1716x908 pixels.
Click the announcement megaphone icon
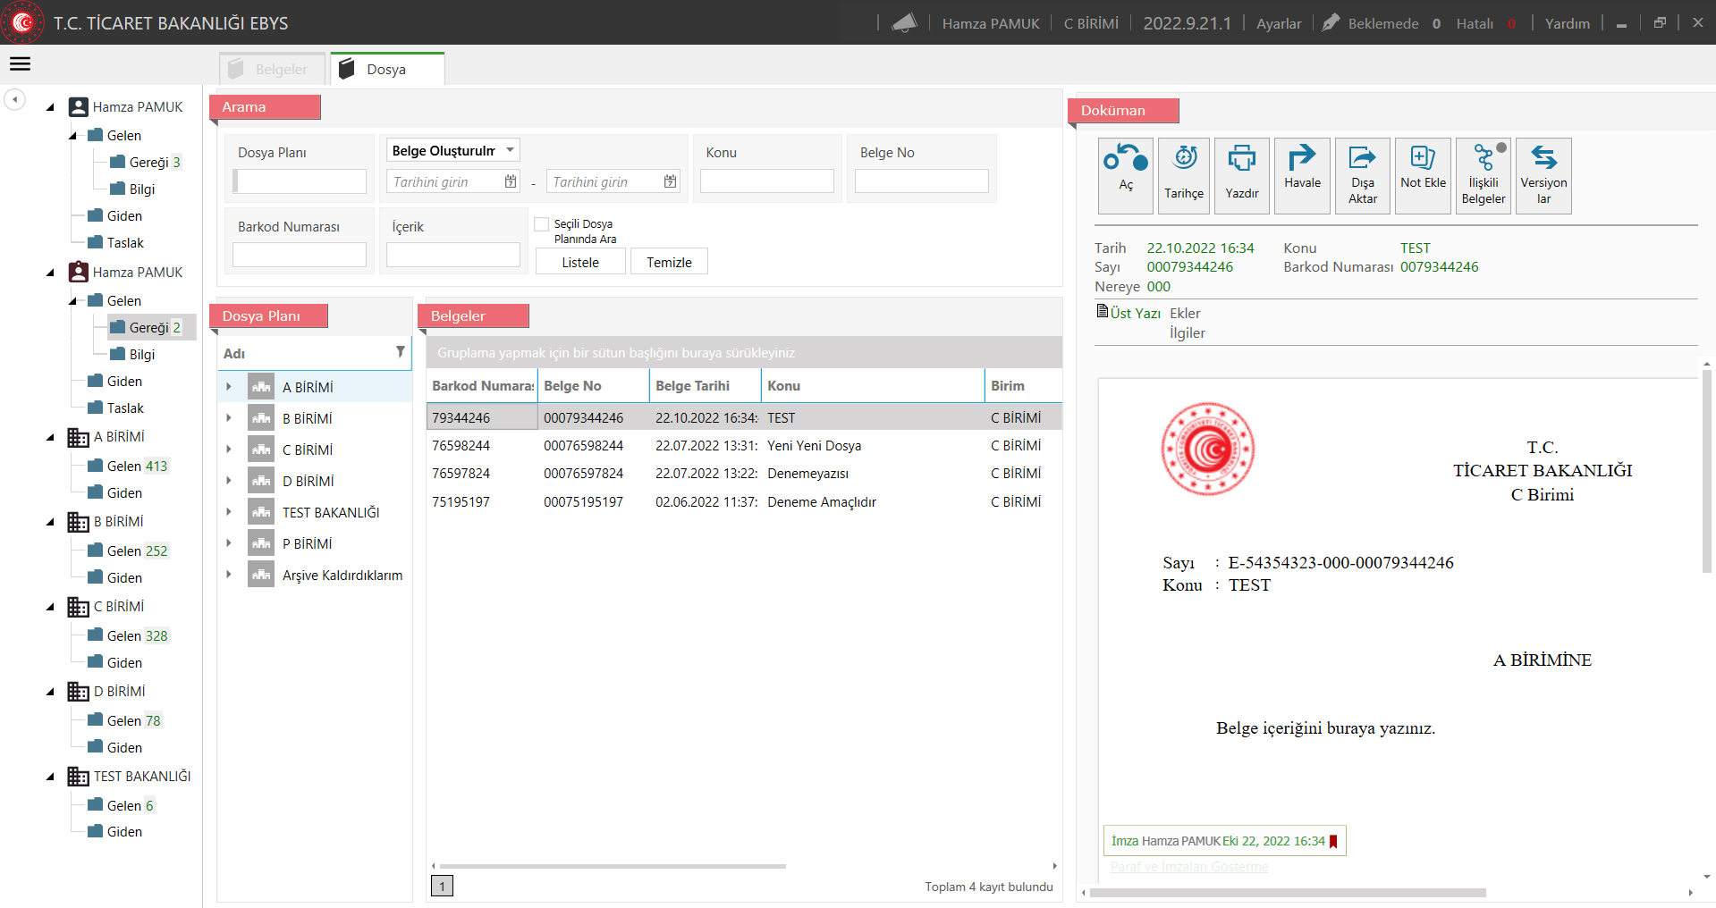click(x=904, y=23)
